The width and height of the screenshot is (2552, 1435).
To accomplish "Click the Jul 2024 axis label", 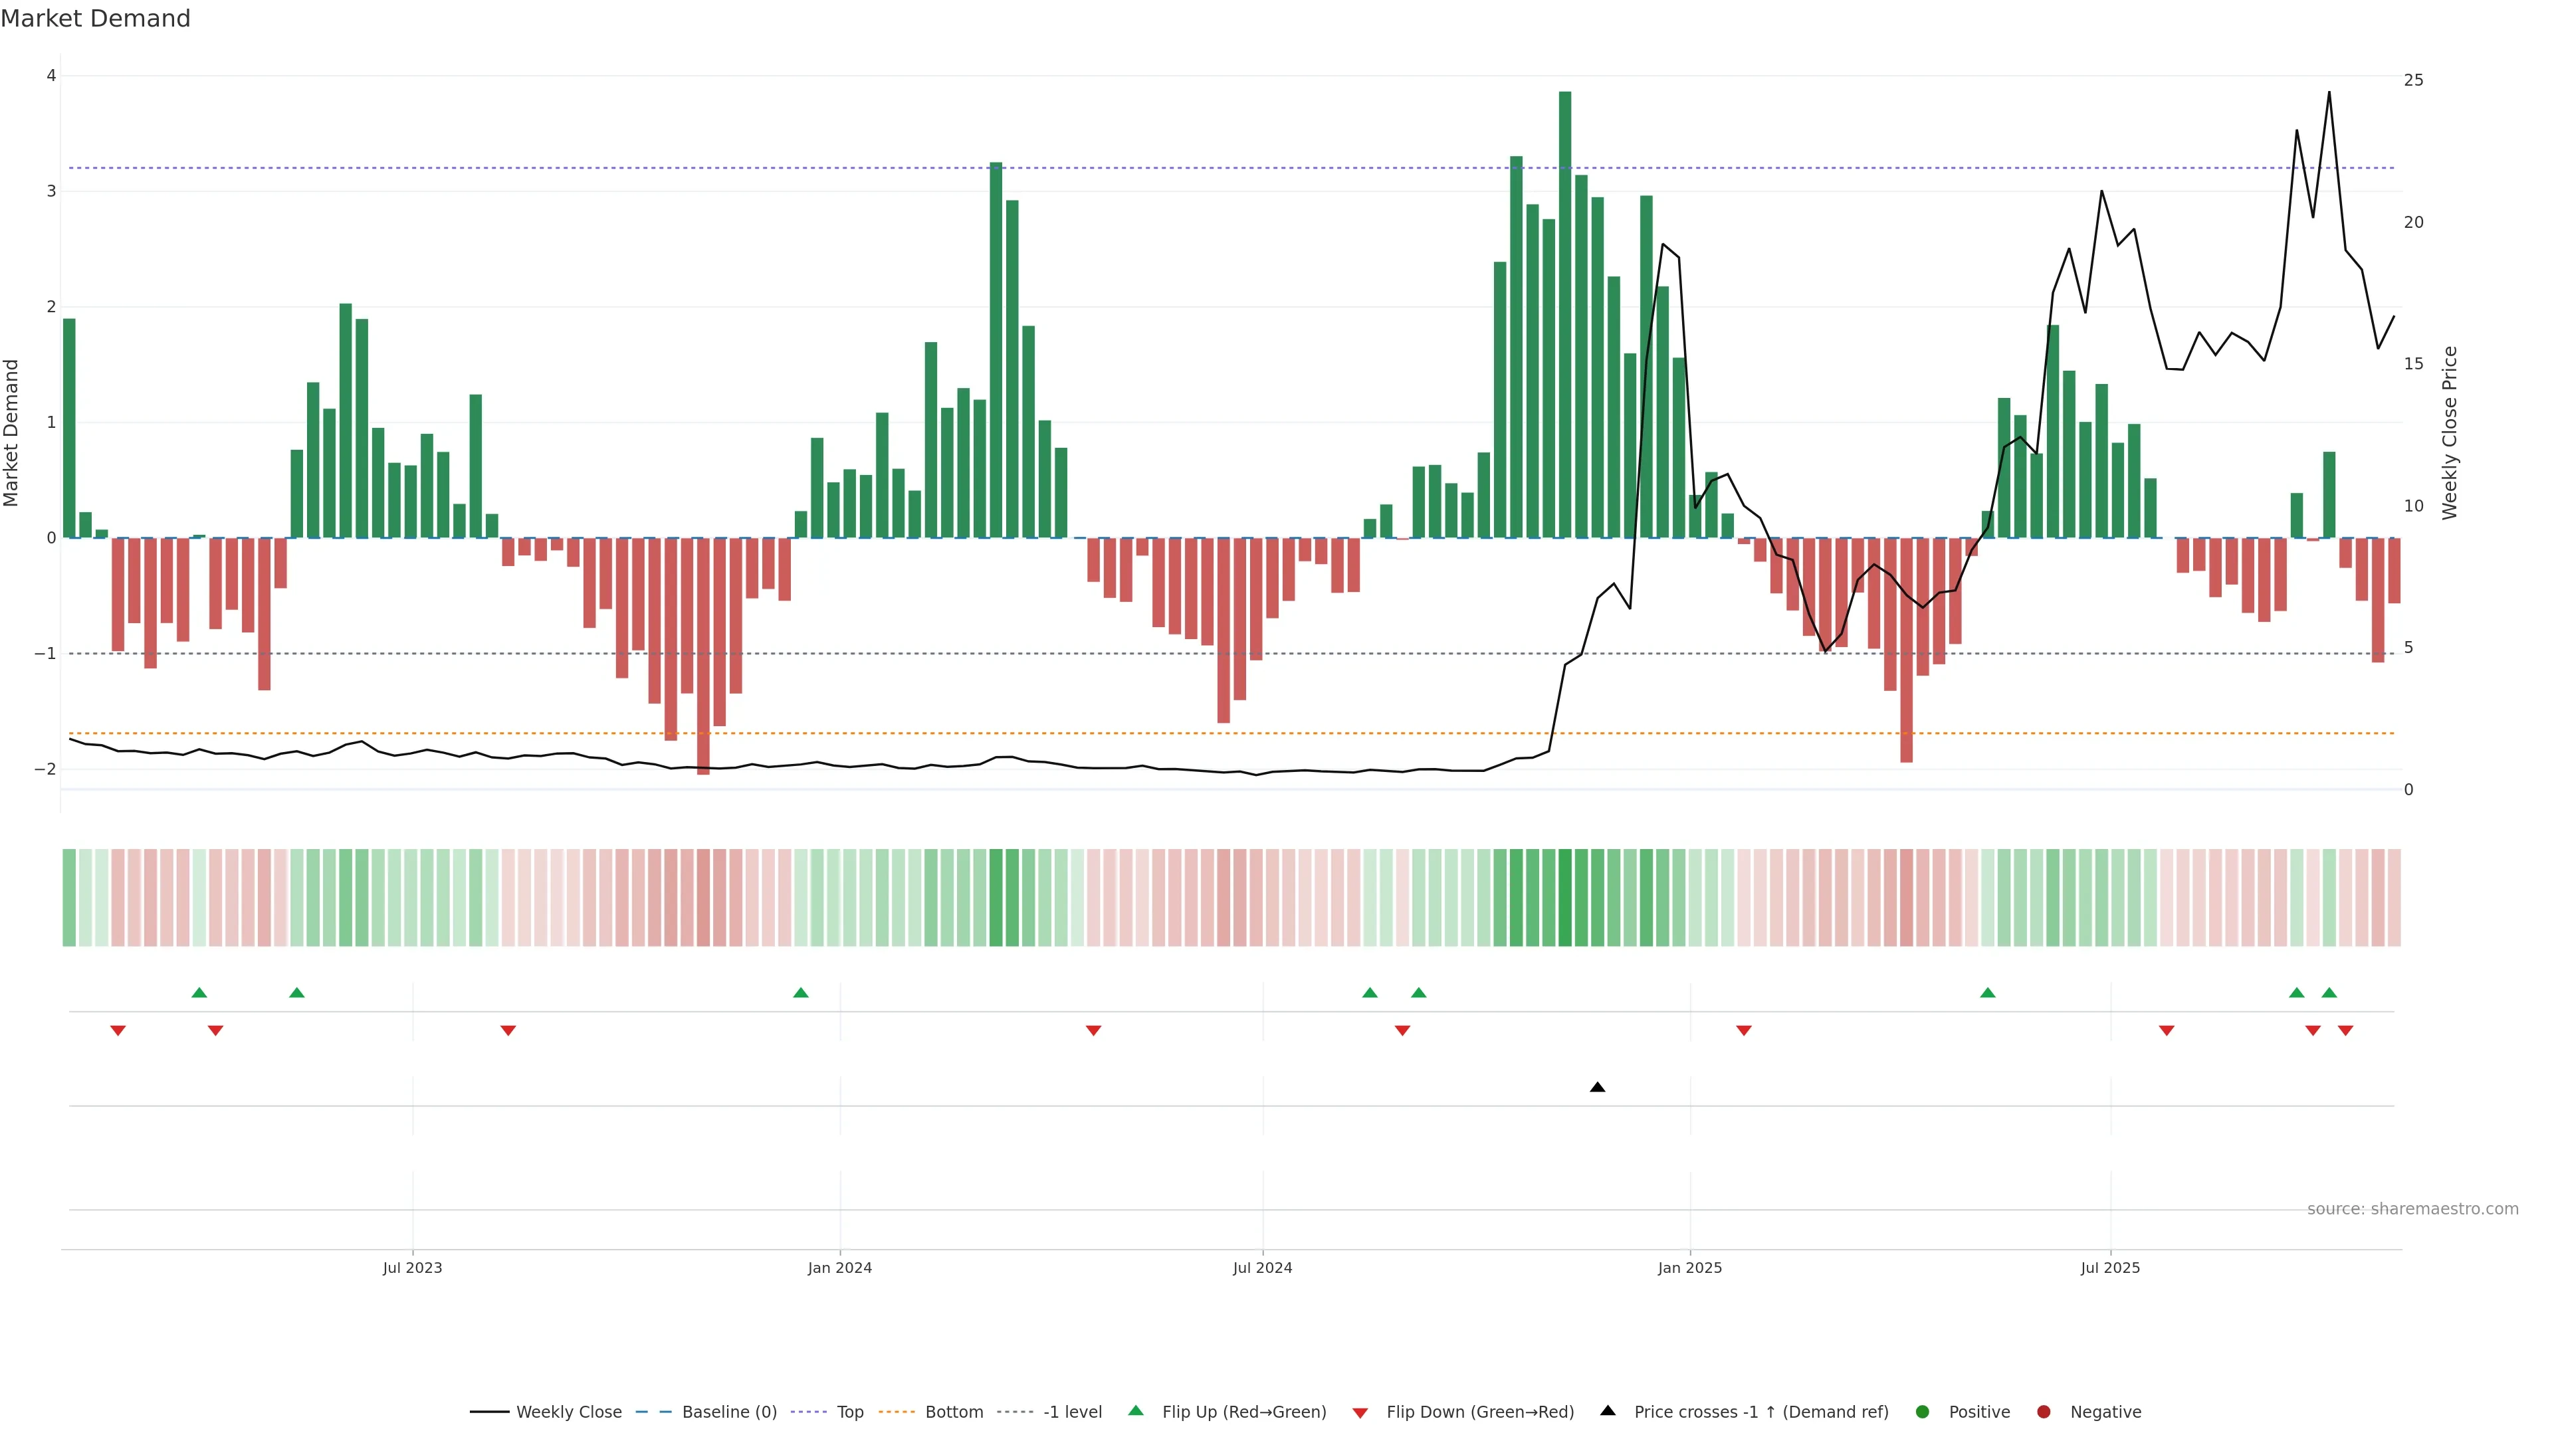I will coord(1262,1268).
